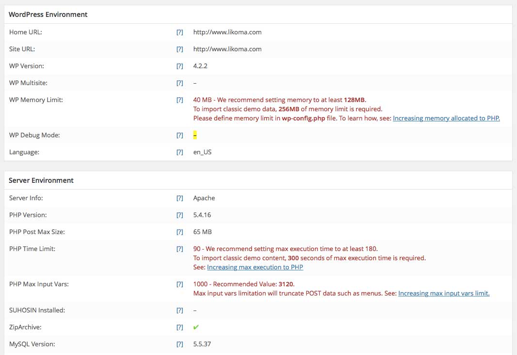Screen dimensions: 517x355
Task: Click the 90 max execution time warning line
Action: coord(285,249)
